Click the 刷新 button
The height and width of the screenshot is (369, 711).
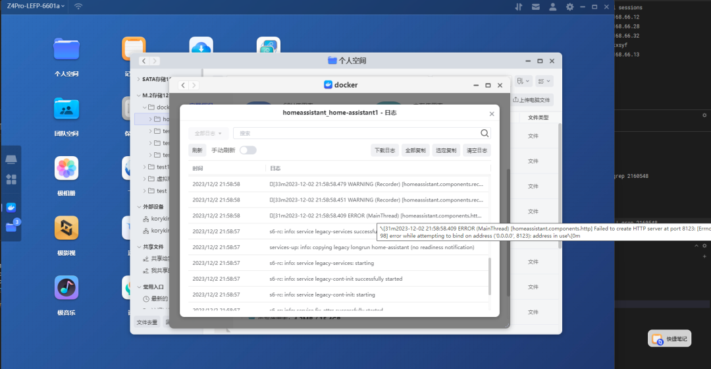pos(197,150)
